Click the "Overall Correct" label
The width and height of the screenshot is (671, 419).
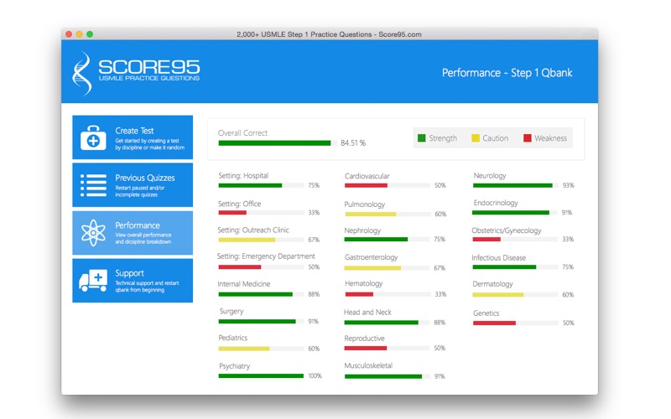coord(242,133)
